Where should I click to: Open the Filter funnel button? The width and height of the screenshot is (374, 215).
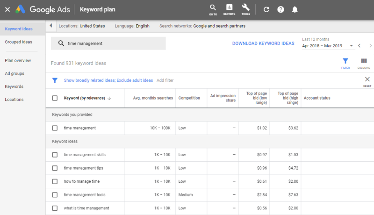(345, 64)
